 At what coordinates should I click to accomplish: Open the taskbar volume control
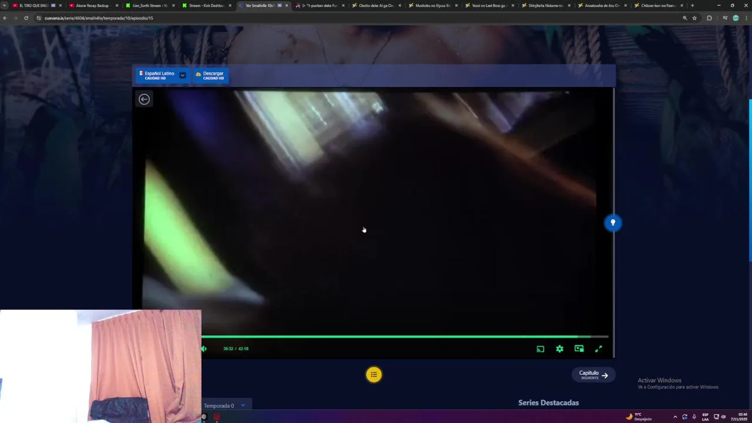[x=723, y=417]
